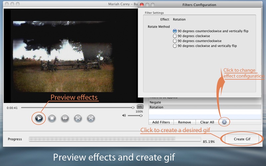Open effect configuration with the gear icon
The height and width of the screenshot is (166, 266).
point(224,122)
